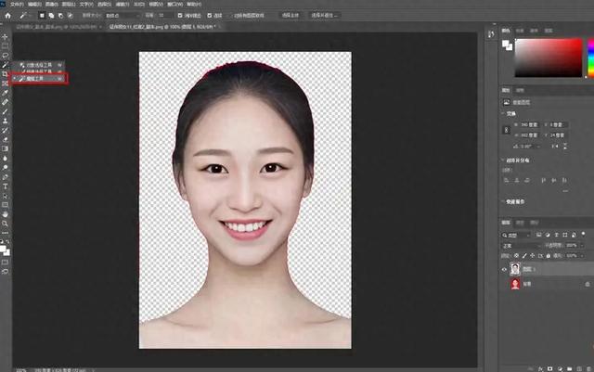Switch to the Swatches tab
The width and height of the screenshot is (594, 372).
[520, 31]
